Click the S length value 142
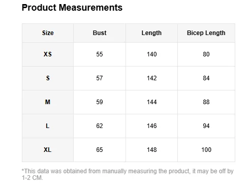This screenshot has width=250, height=189. pyautogui.click(x=151, y=78)
